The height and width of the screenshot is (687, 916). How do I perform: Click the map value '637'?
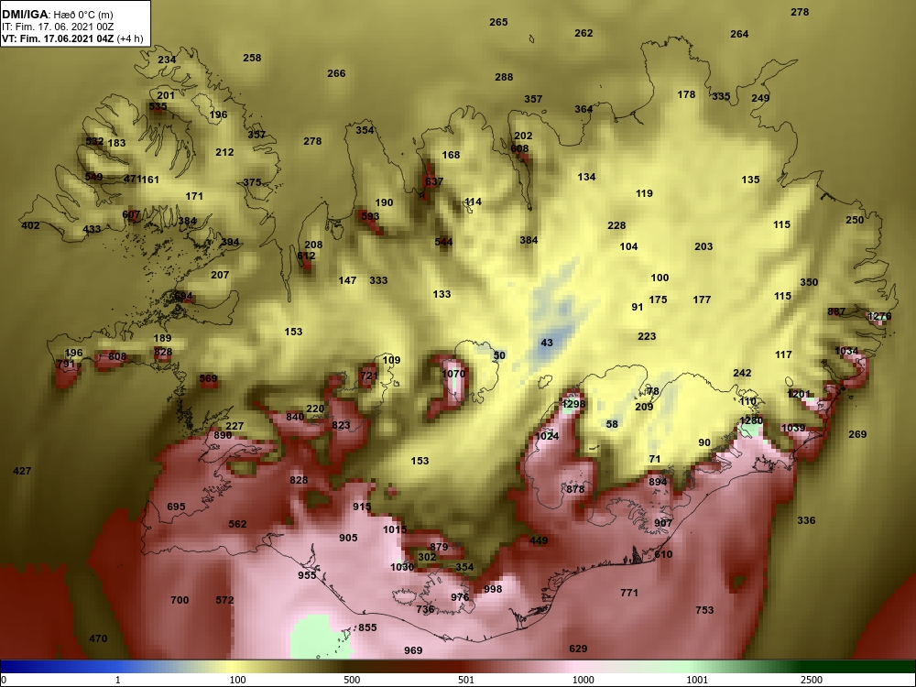tap(434, 181)
